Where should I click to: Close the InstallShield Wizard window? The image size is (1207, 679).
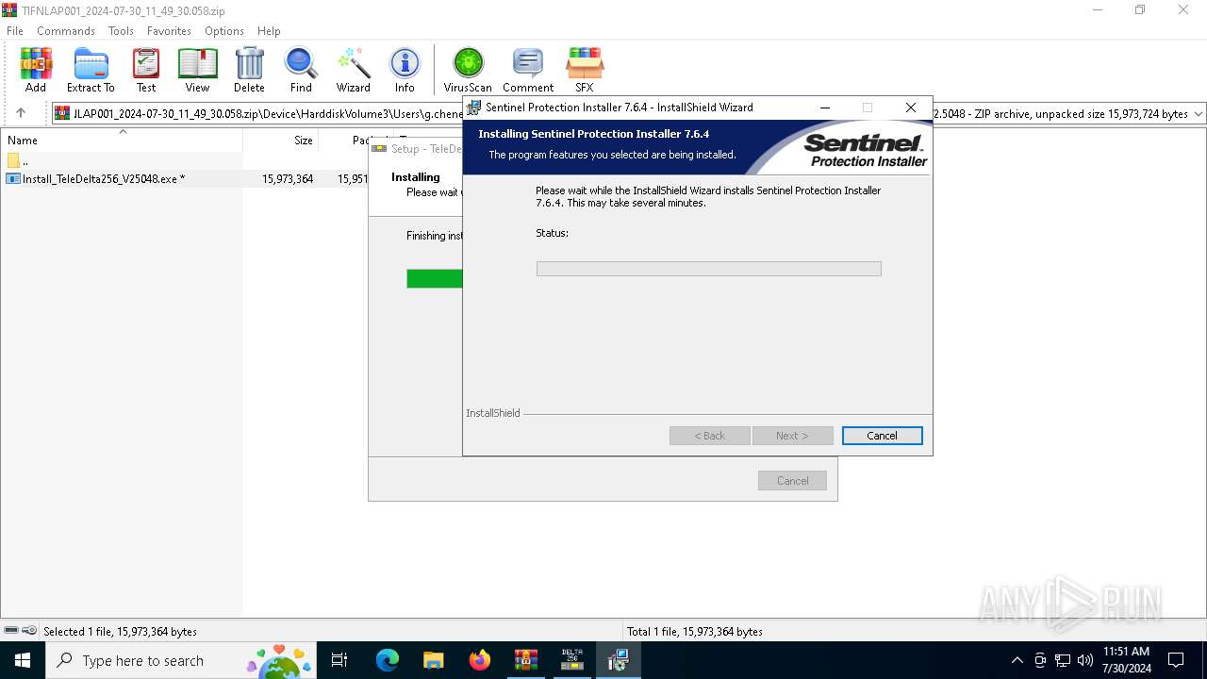click(910, 108)
